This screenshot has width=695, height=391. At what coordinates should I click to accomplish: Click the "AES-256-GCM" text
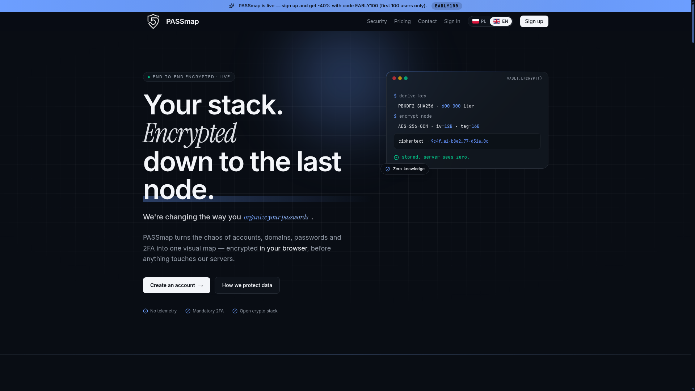click(x=413, y=126)
